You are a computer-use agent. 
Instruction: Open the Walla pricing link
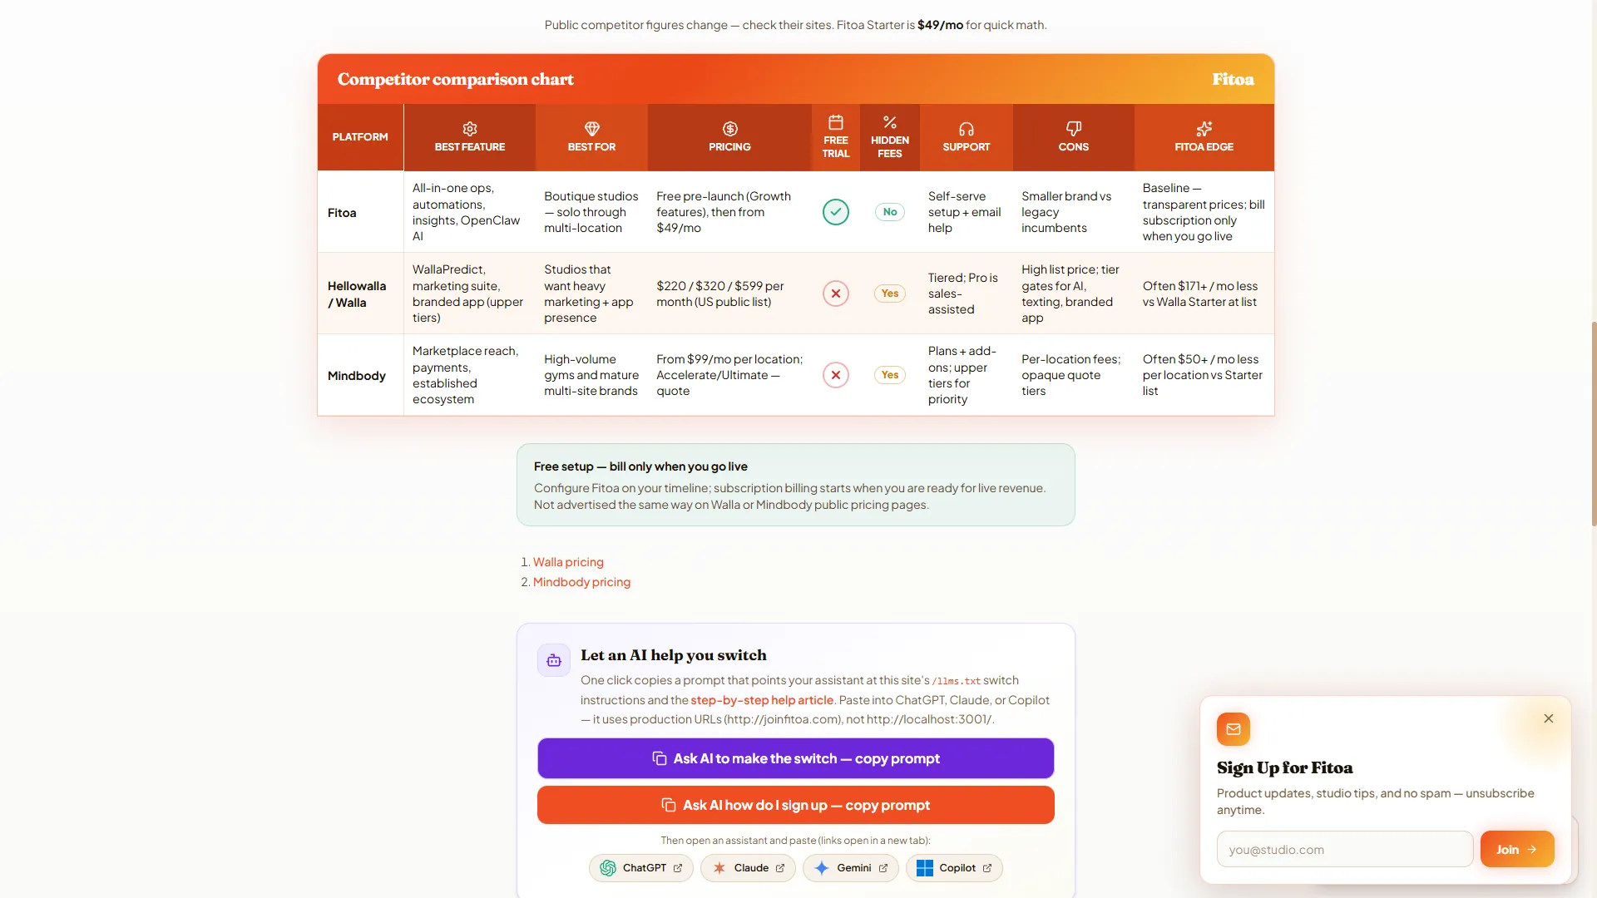pos(568,562)
